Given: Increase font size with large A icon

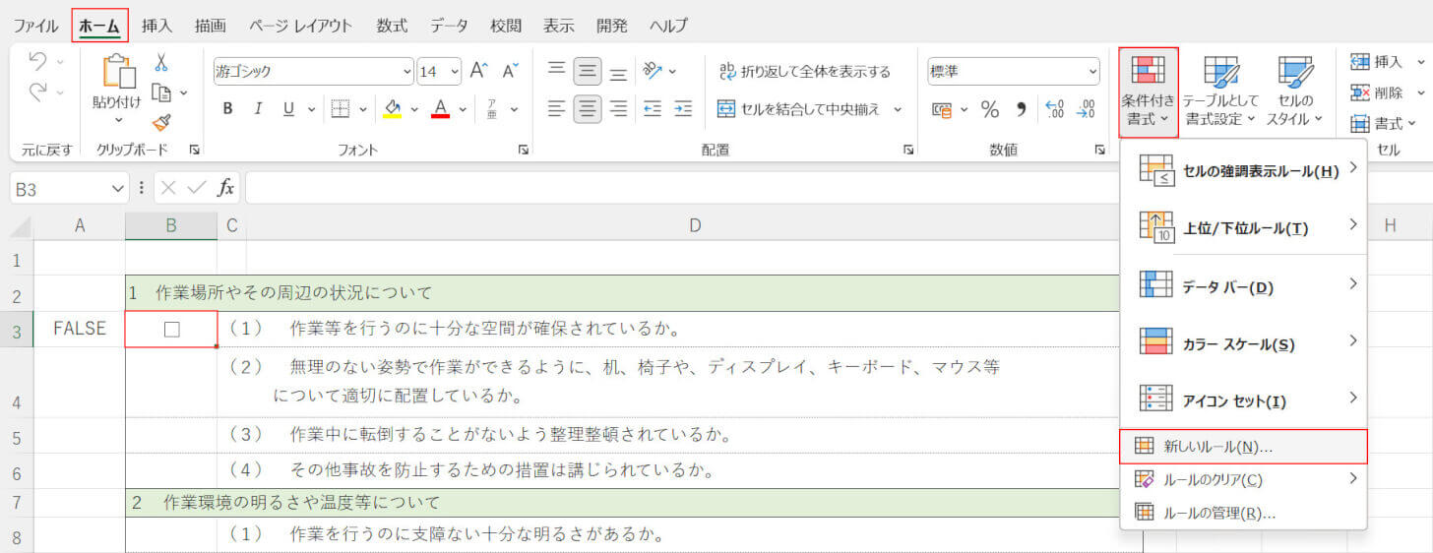Looking at the screenshot, I should [478, 71].
